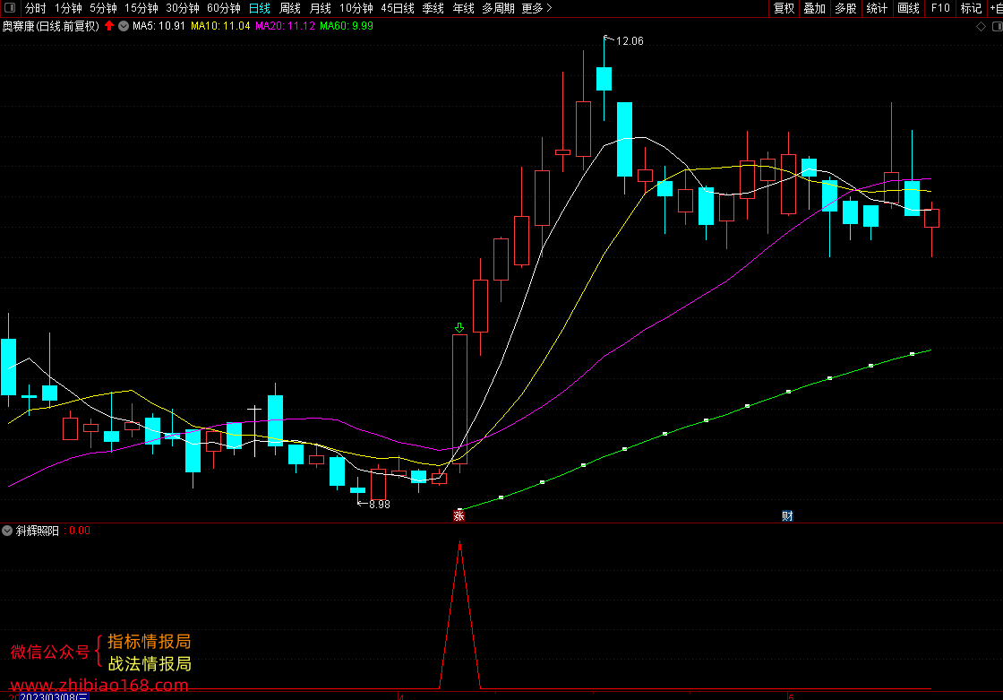The width and height of the screenshot is (1003, 700).
Task: Select the 日线 daily chart tab
Action: (260, 8)
